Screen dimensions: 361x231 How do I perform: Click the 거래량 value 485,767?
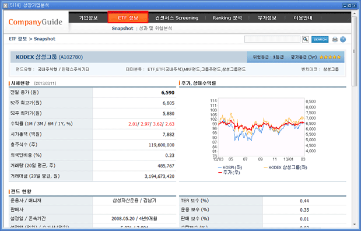[166, 166]
